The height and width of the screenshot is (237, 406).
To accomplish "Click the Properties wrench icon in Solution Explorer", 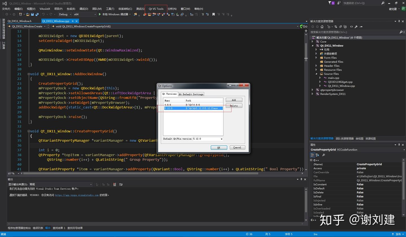I will [x=356, y=26].
